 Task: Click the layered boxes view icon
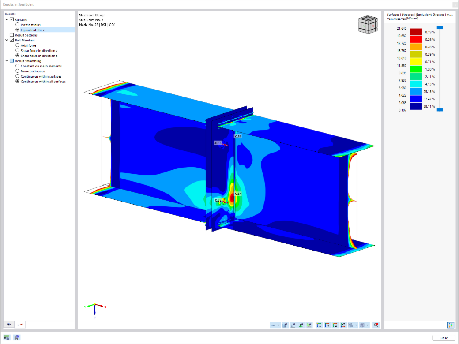(351, 325)
